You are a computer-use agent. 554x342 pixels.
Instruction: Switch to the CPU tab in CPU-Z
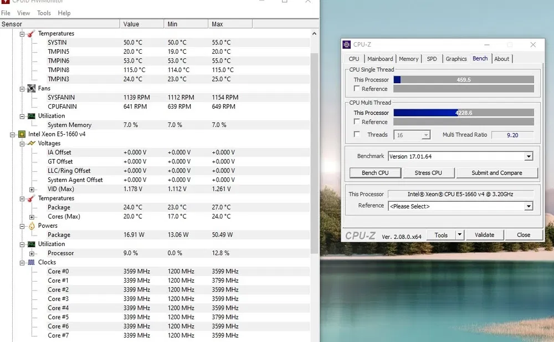(x=353, y=59)
